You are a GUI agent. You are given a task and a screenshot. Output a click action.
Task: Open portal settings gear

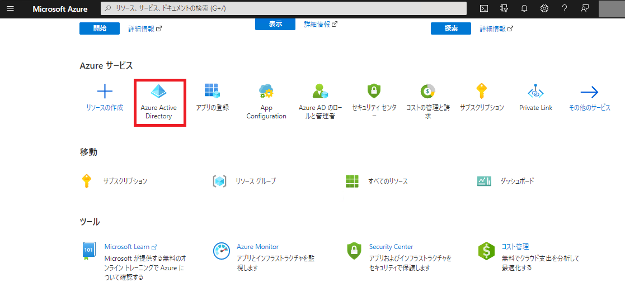pos(544,9)
